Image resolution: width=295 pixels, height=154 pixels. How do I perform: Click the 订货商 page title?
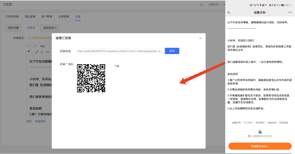7,4
